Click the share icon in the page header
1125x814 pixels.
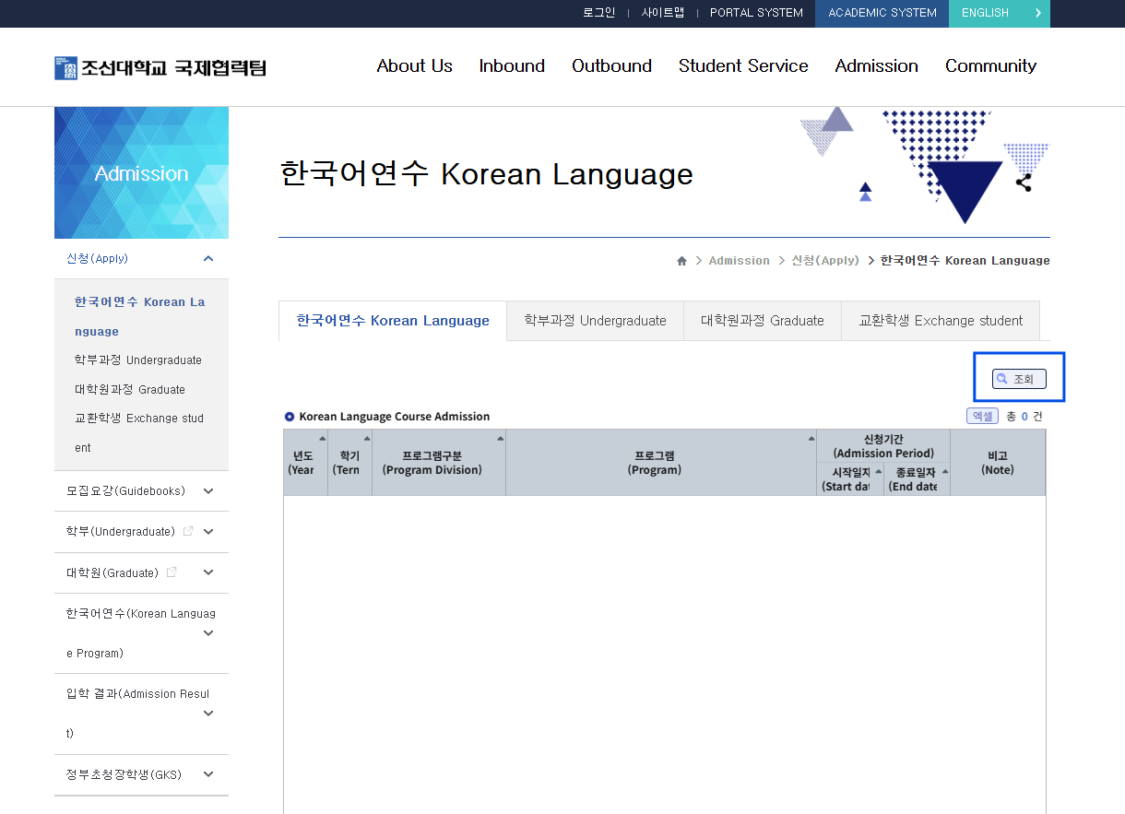pyautogui.click(x=1024, y=183)
